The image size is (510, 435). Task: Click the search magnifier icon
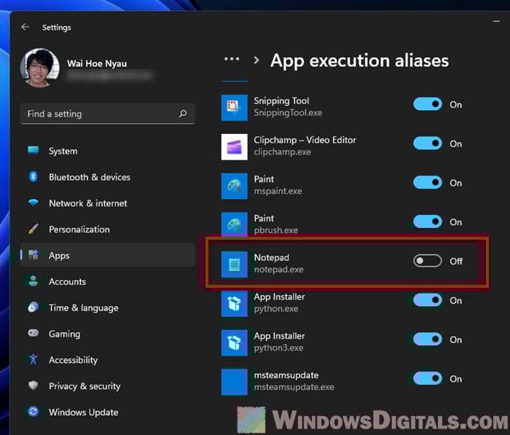(183, 114)
